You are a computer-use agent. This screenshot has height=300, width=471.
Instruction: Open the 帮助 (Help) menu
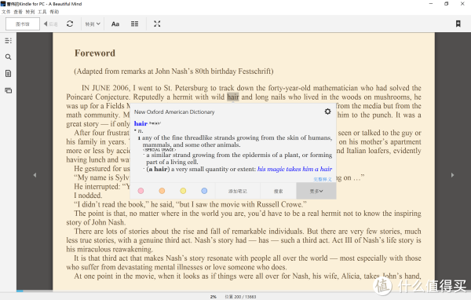pyautogui.click(x=54, y=12)
